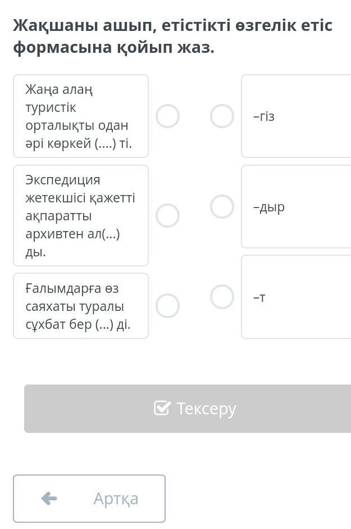Select the circle beside the Жаңа алаң sentence
Screen dimensions: 351x529
167,116
